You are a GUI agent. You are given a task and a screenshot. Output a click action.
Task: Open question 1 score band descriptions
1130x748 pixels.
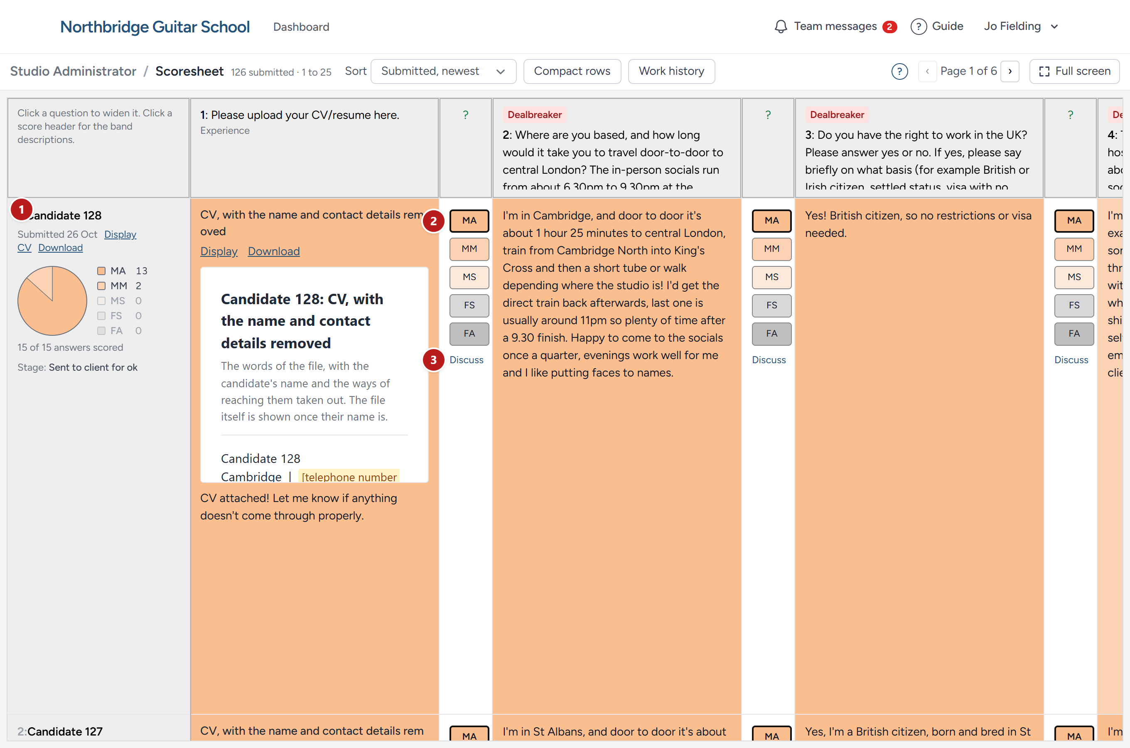[x=465, y=115]
